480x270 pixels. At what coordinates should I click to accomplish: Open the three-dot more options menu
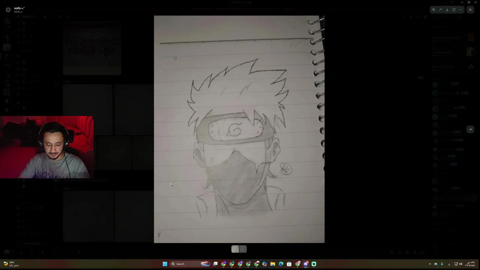click(x=460, y=10)
